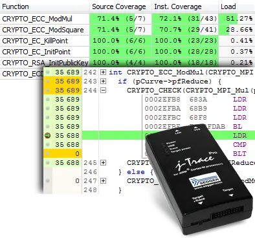Click the zero execution count on line 247

pos(77,181)
